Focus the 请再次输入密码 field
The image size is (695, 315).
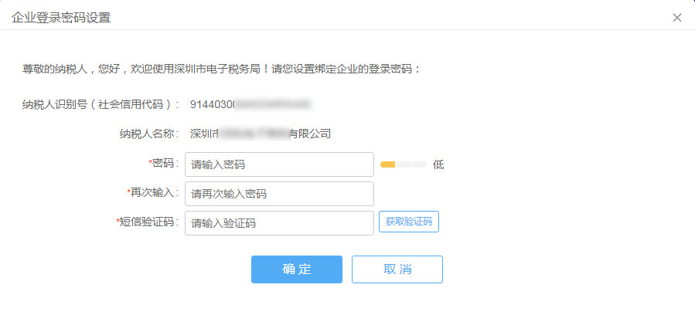pyautogui.click(x=279, y=194)
